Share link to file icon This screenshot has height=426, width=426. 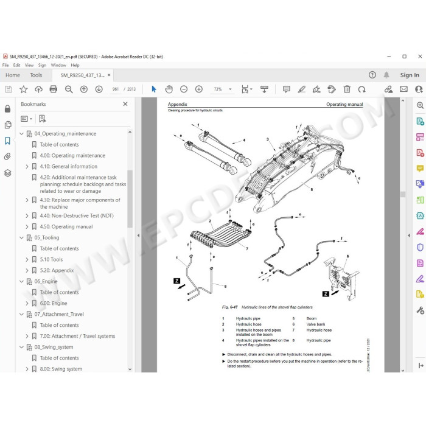[388, 89]
